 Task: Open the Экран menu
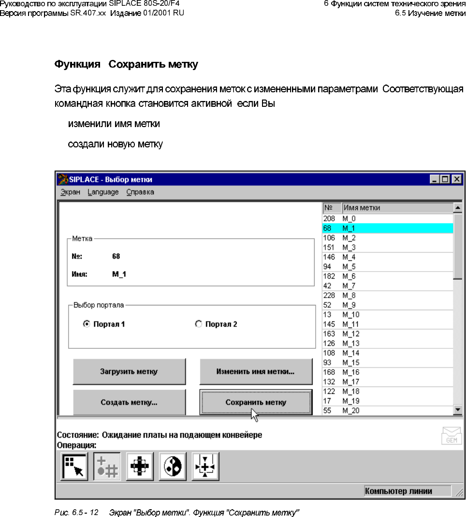(x=70, y=192)
